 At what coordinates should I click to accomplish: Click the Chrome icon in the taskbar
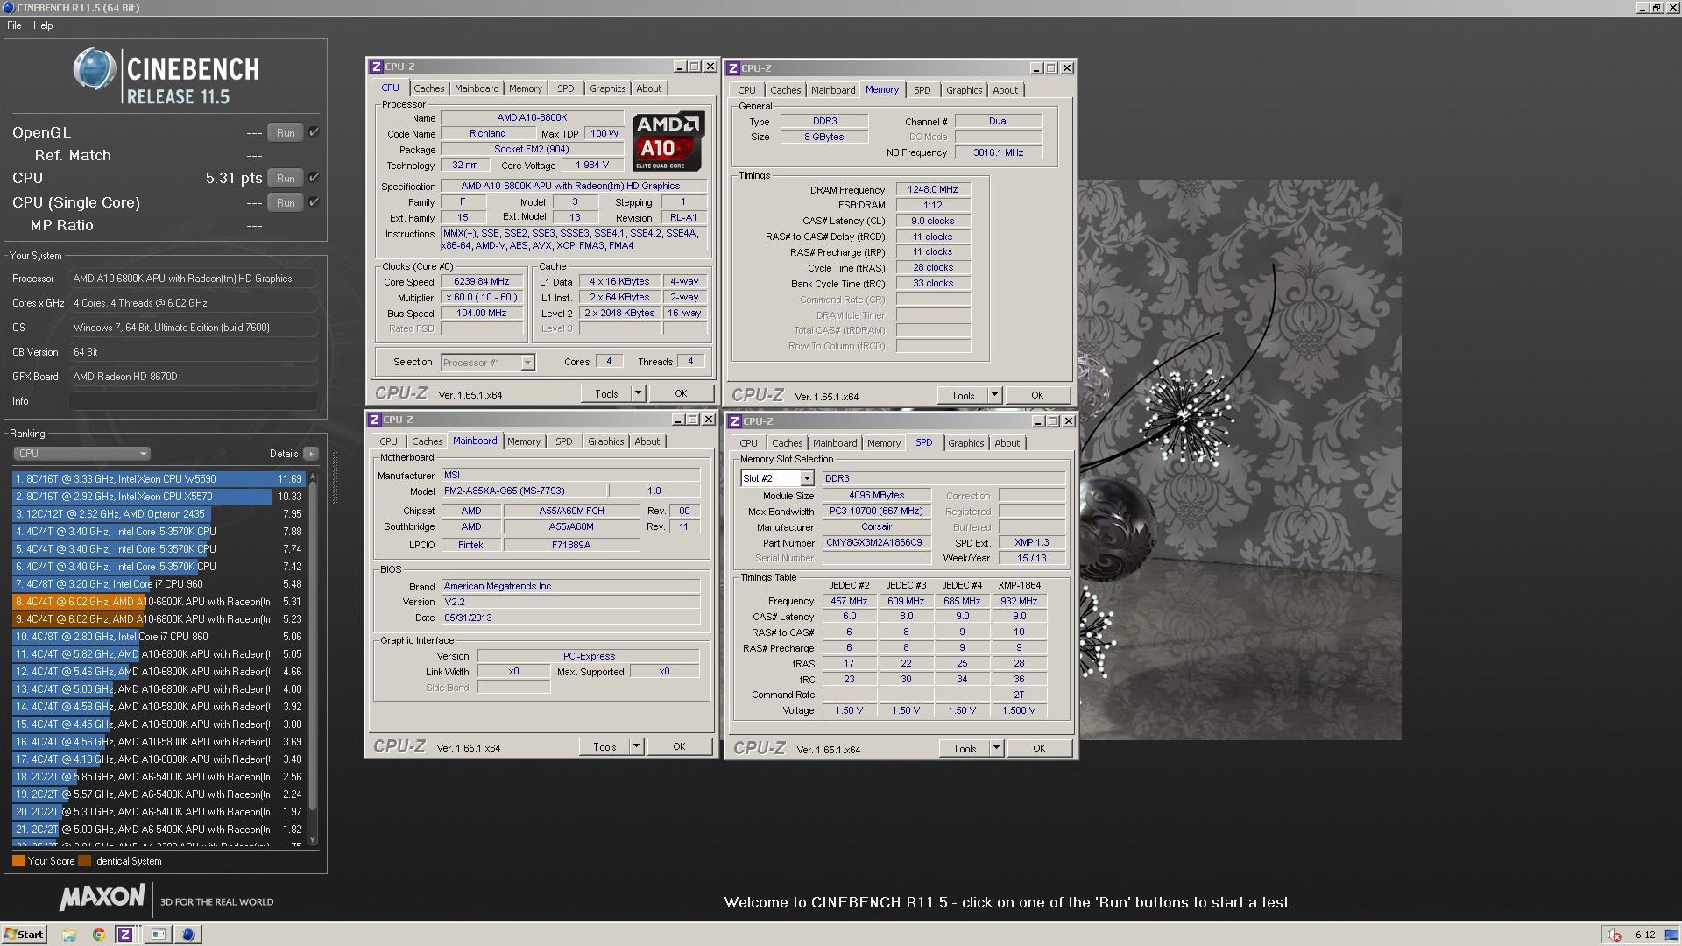coord(98,935)
